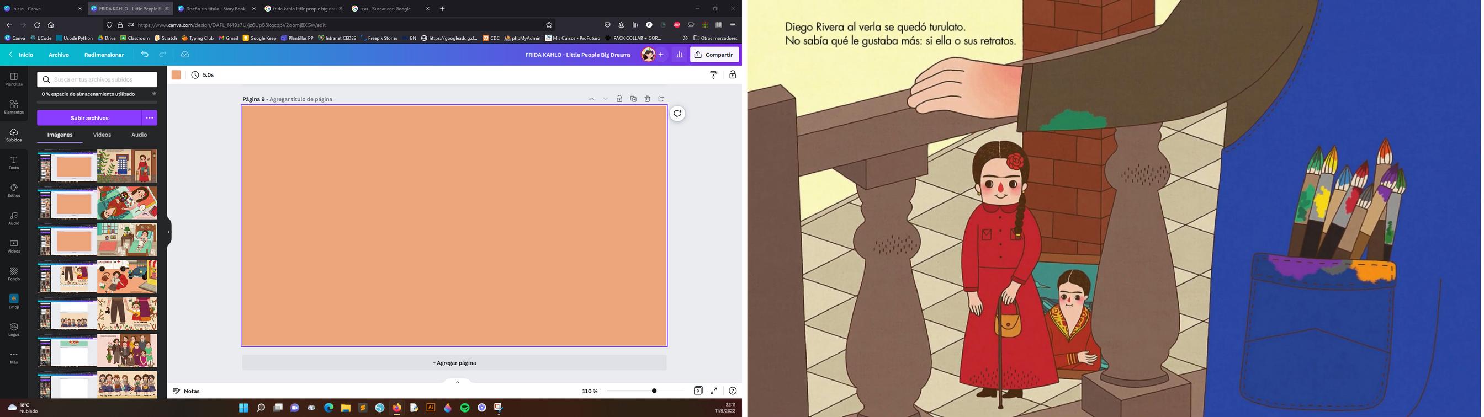Screen dimensions: 1484x417
Task: Open the Elementos sidebar panel
Action: (x=14, y=107)
